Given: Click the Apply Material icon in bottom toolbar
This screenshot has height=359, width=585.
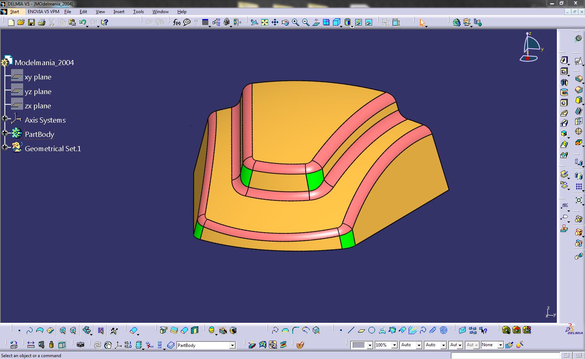Looking at the screenshot, I should point(300,345).
